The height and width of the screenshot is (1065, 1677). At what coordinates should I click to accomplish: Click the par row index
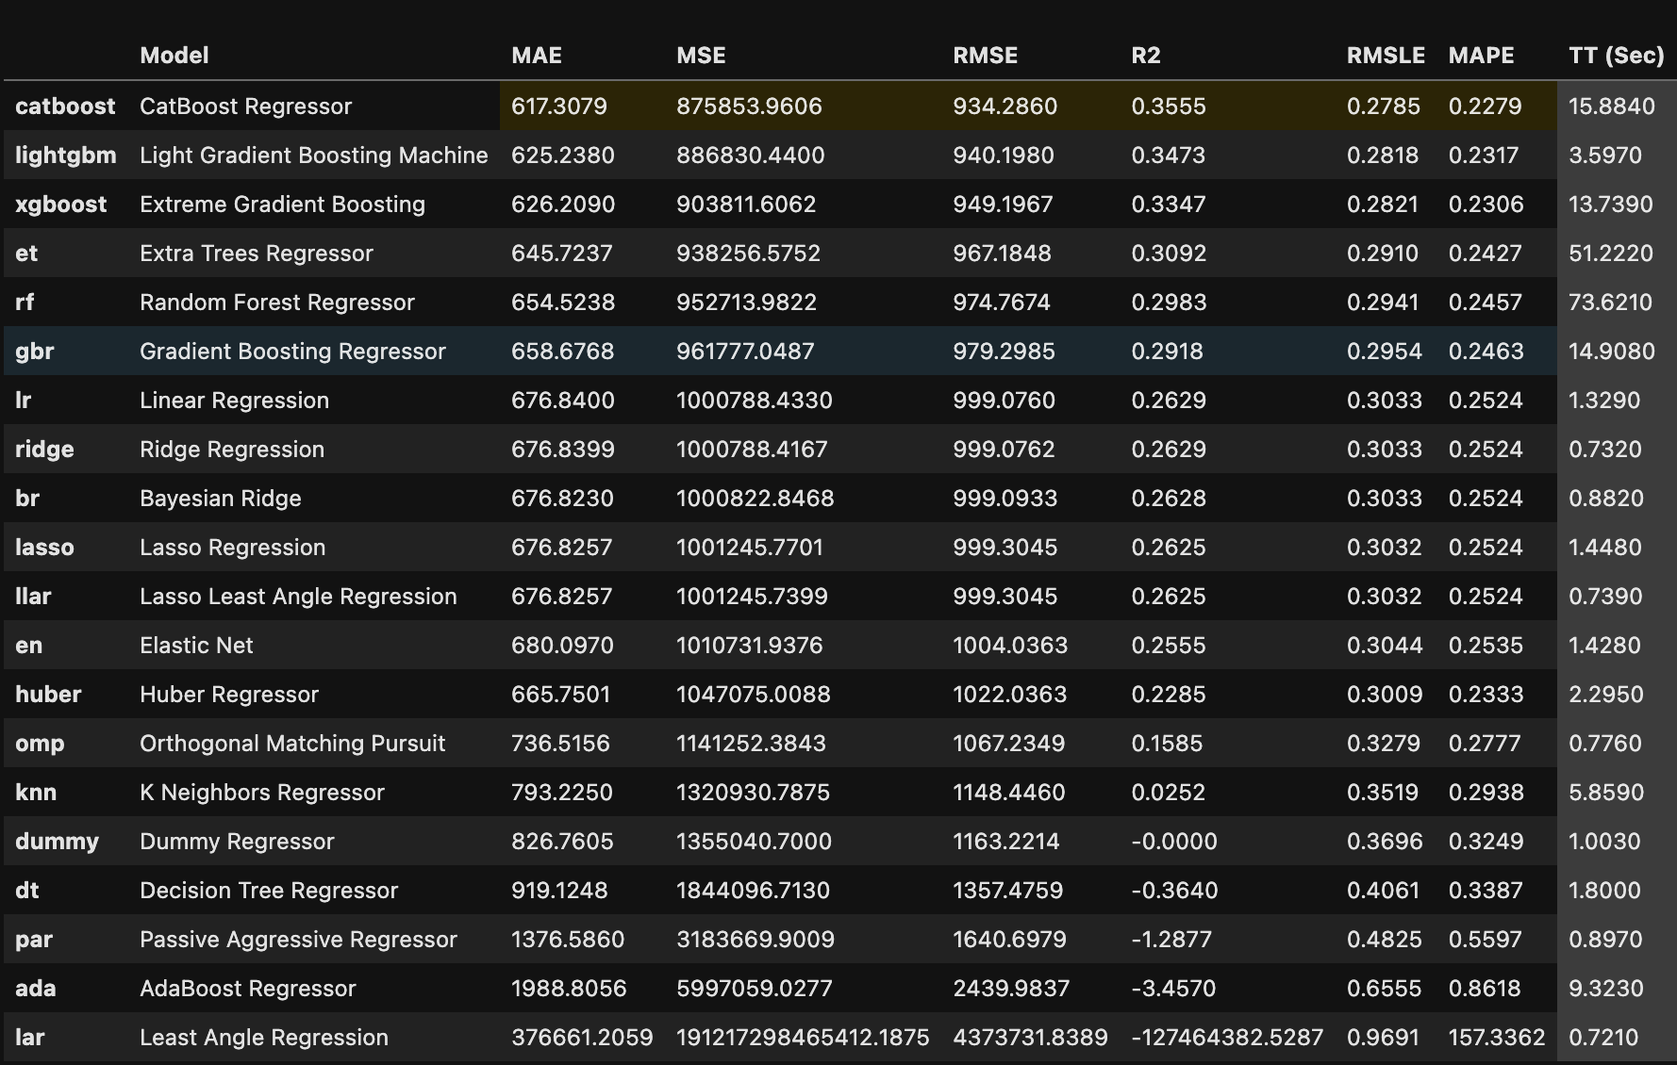pos(34,940)
